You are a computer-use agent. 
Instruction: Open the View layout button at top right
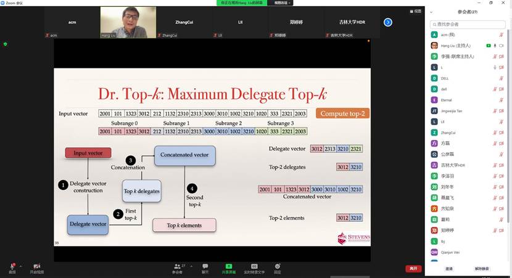(417, 11)
